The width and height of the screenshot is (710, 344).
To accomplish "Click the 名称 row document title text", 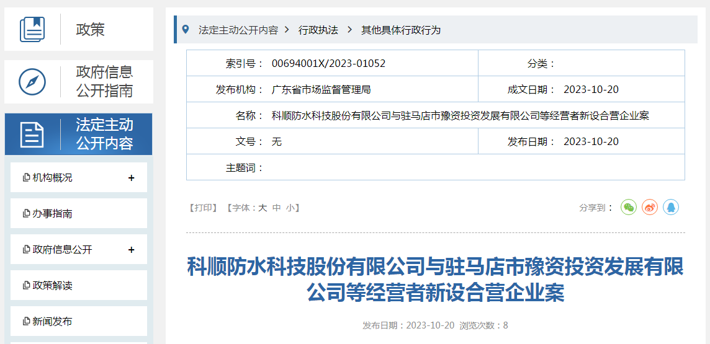I will (x=461, y=116).
